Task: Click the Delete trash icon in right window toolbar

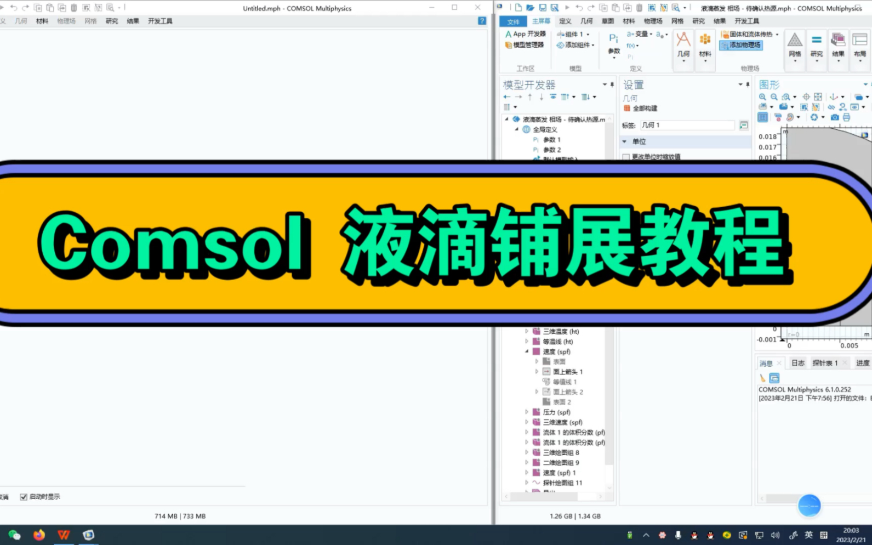Action: (x=639, y=8)
